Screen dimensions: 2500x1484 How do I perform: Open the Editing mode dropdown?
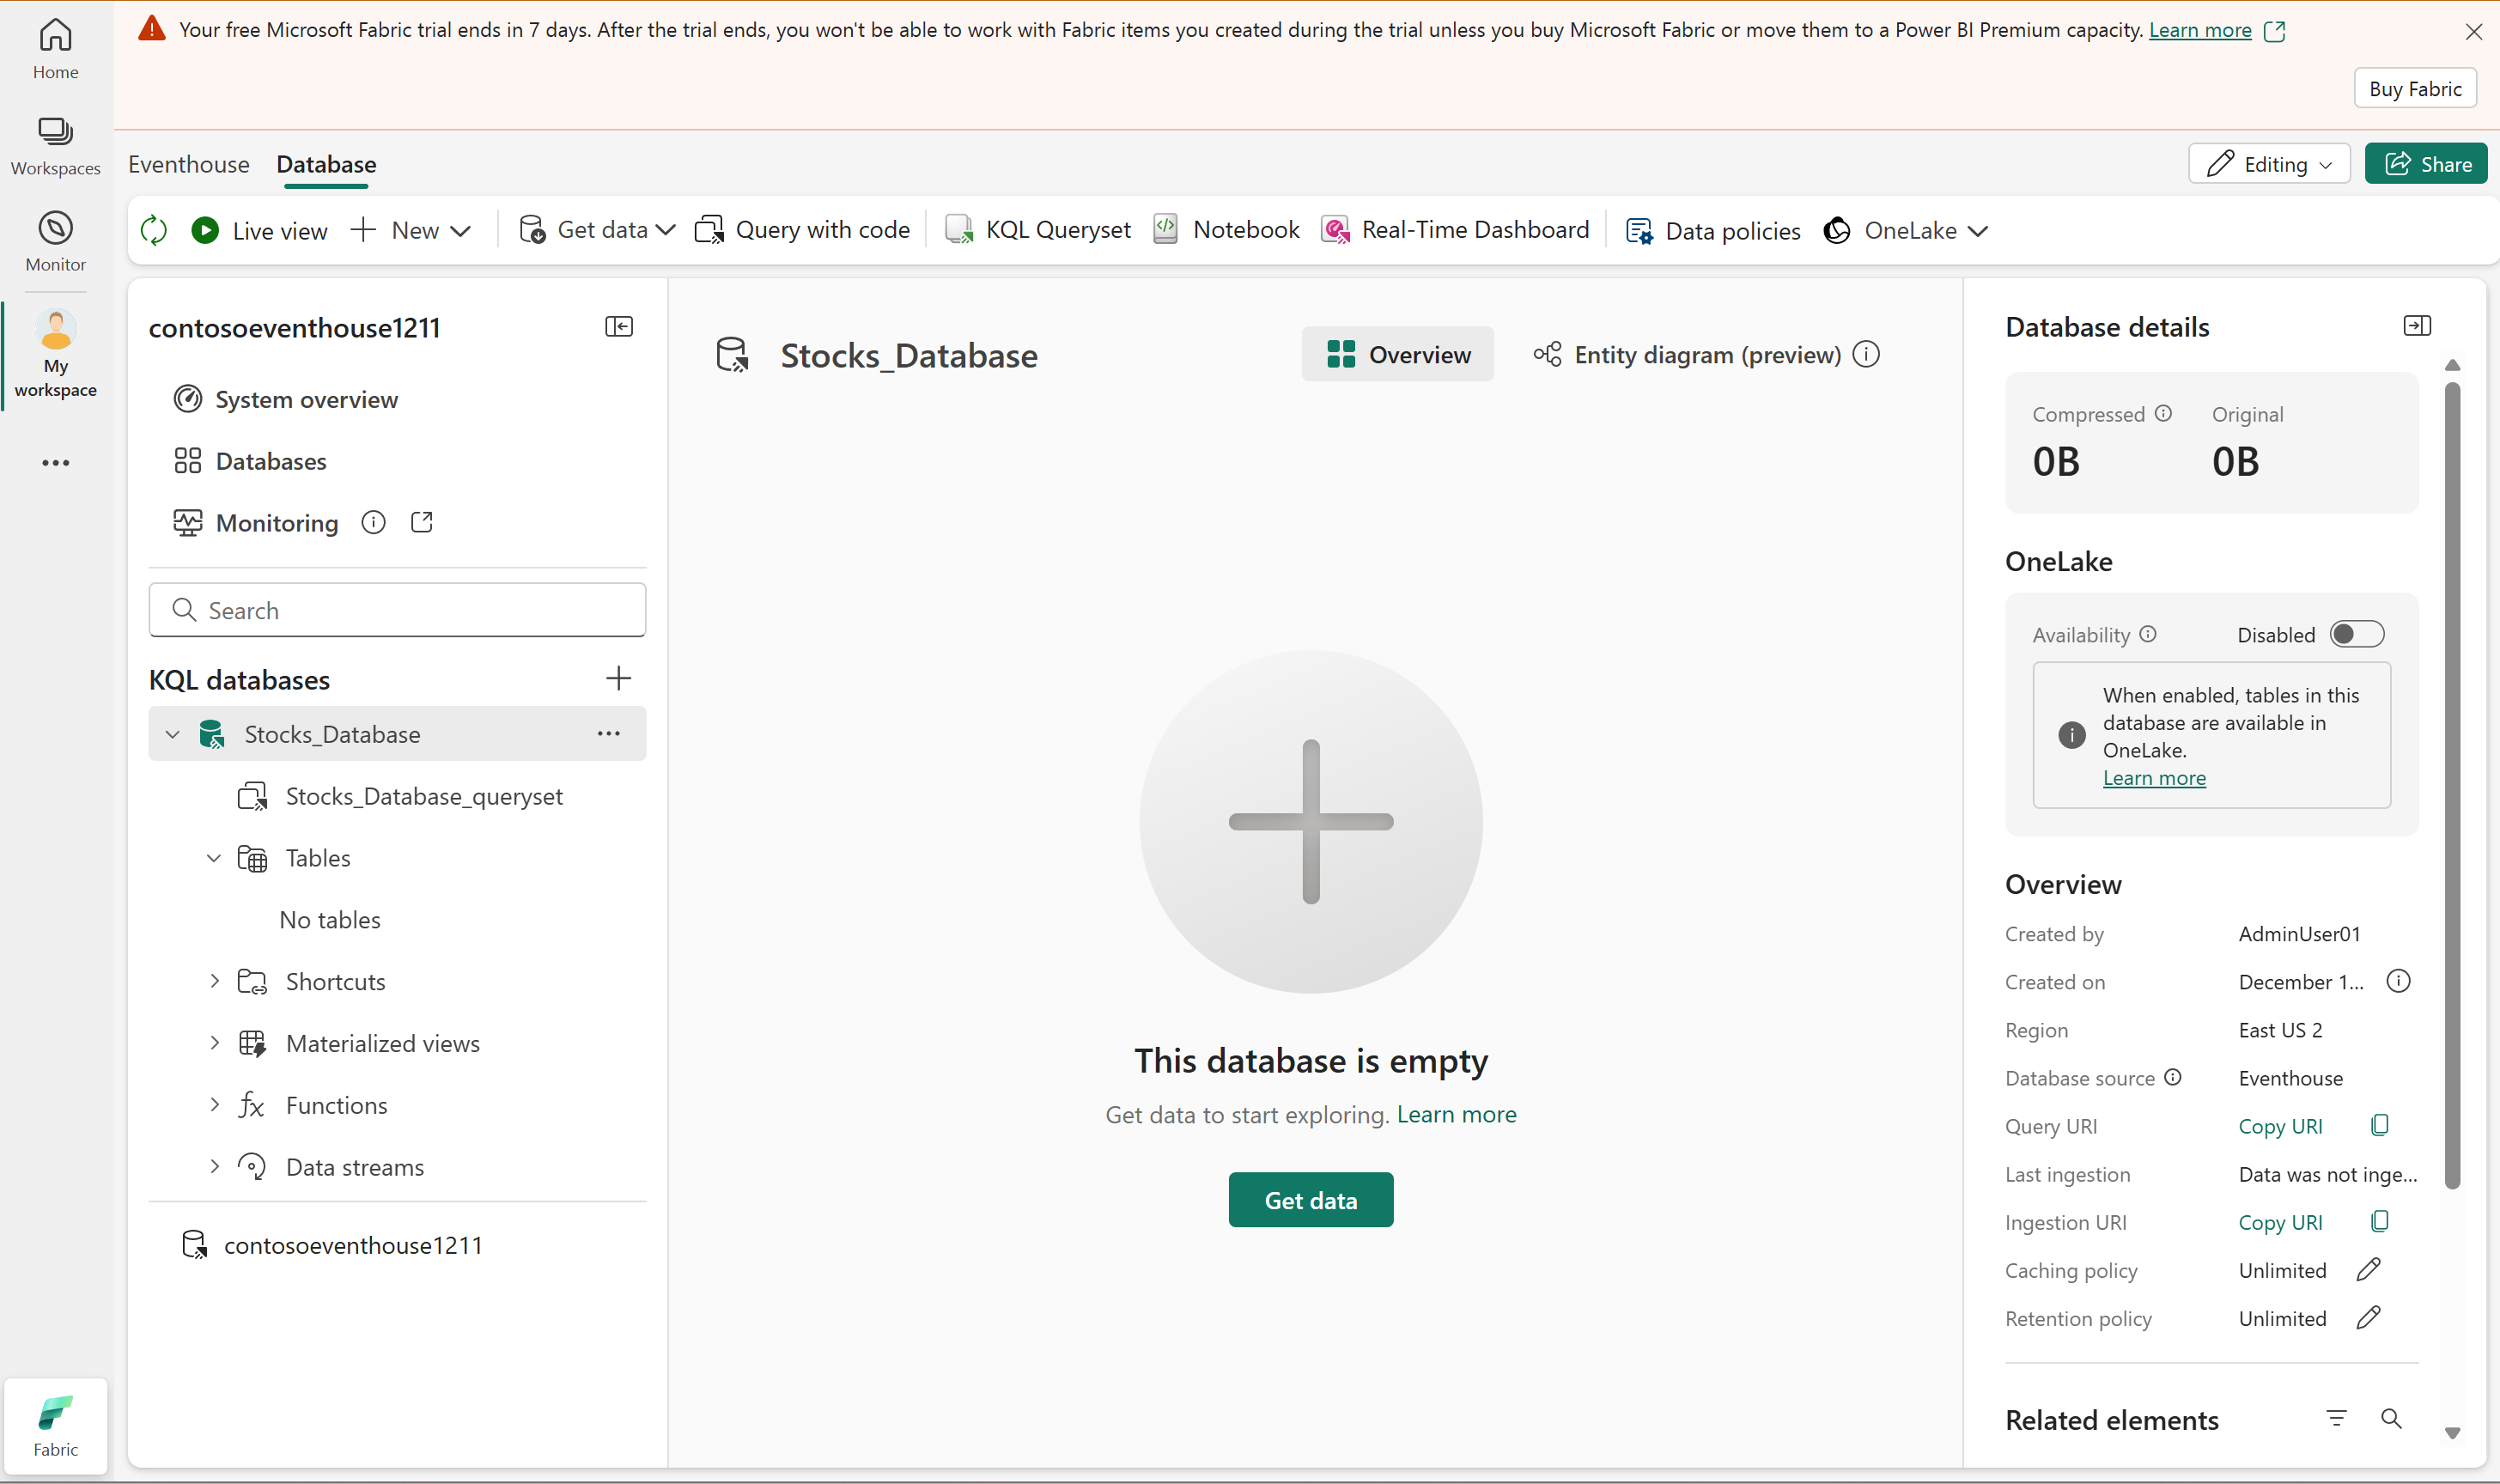click(2269, 164)
